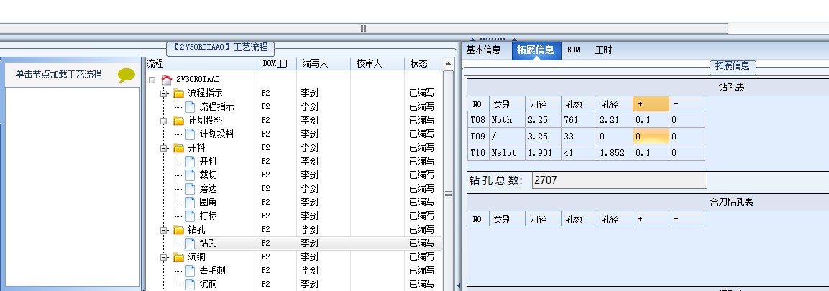829x291 pixels.
Task: Click the Npth category cell
Action: [x=507, y=120]
